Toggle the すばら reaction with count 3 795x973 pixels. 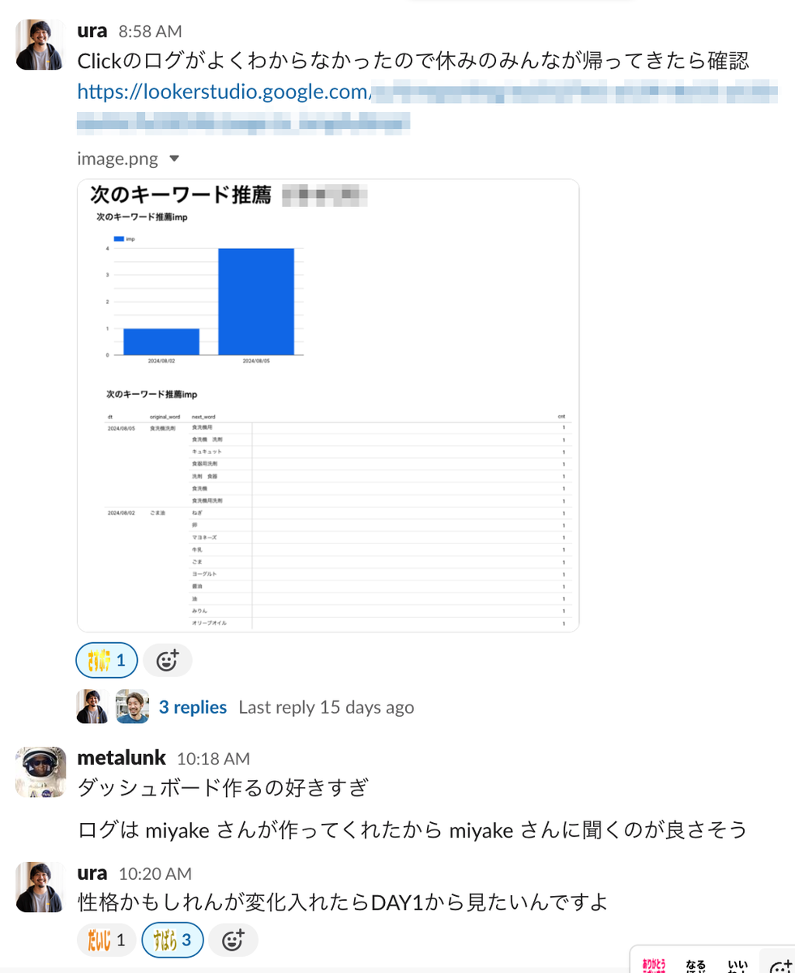click(x=172, y=941)
